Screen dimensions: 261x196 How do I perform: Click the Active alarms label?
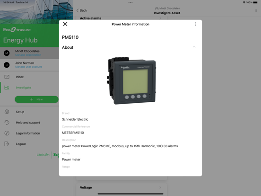(90, 18)
